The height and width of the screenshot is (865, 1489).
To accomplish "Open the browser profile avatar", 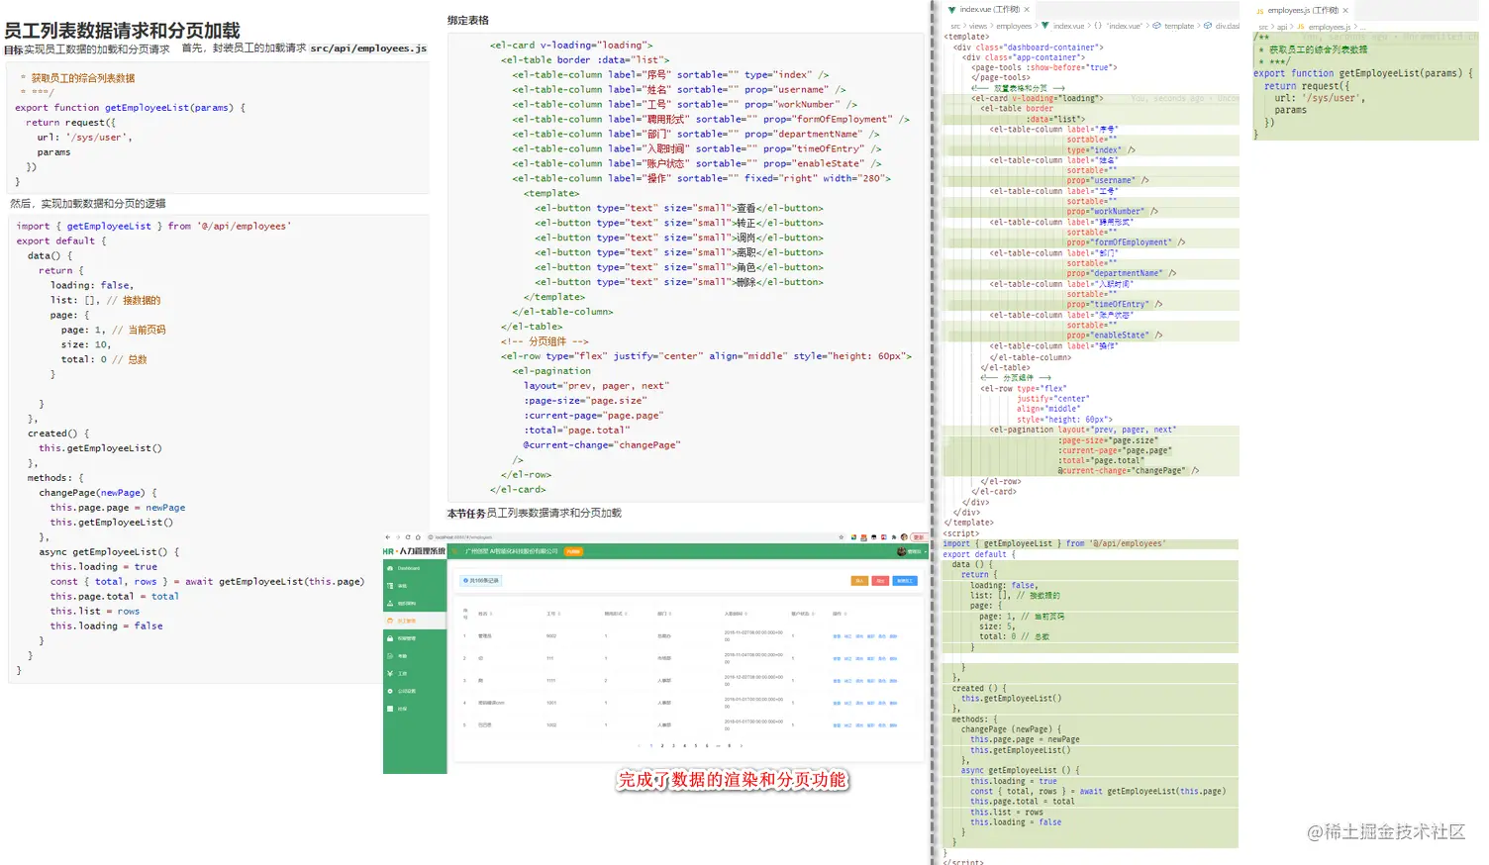I will pos(904,537).
